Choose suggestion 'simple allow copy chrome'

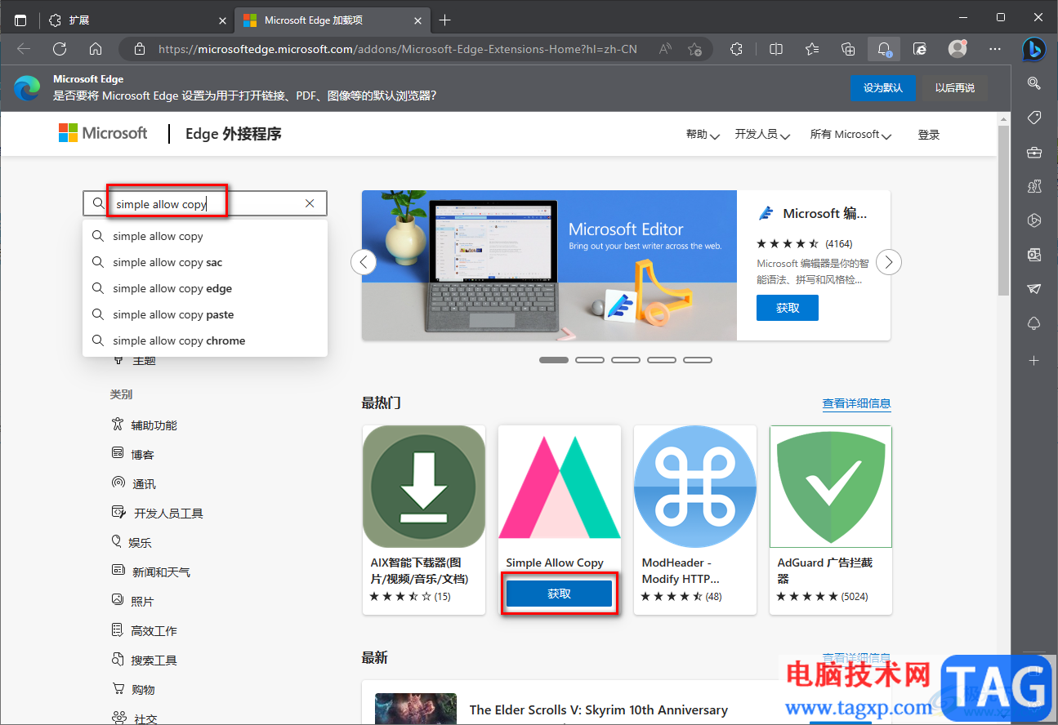pos(205,340)
